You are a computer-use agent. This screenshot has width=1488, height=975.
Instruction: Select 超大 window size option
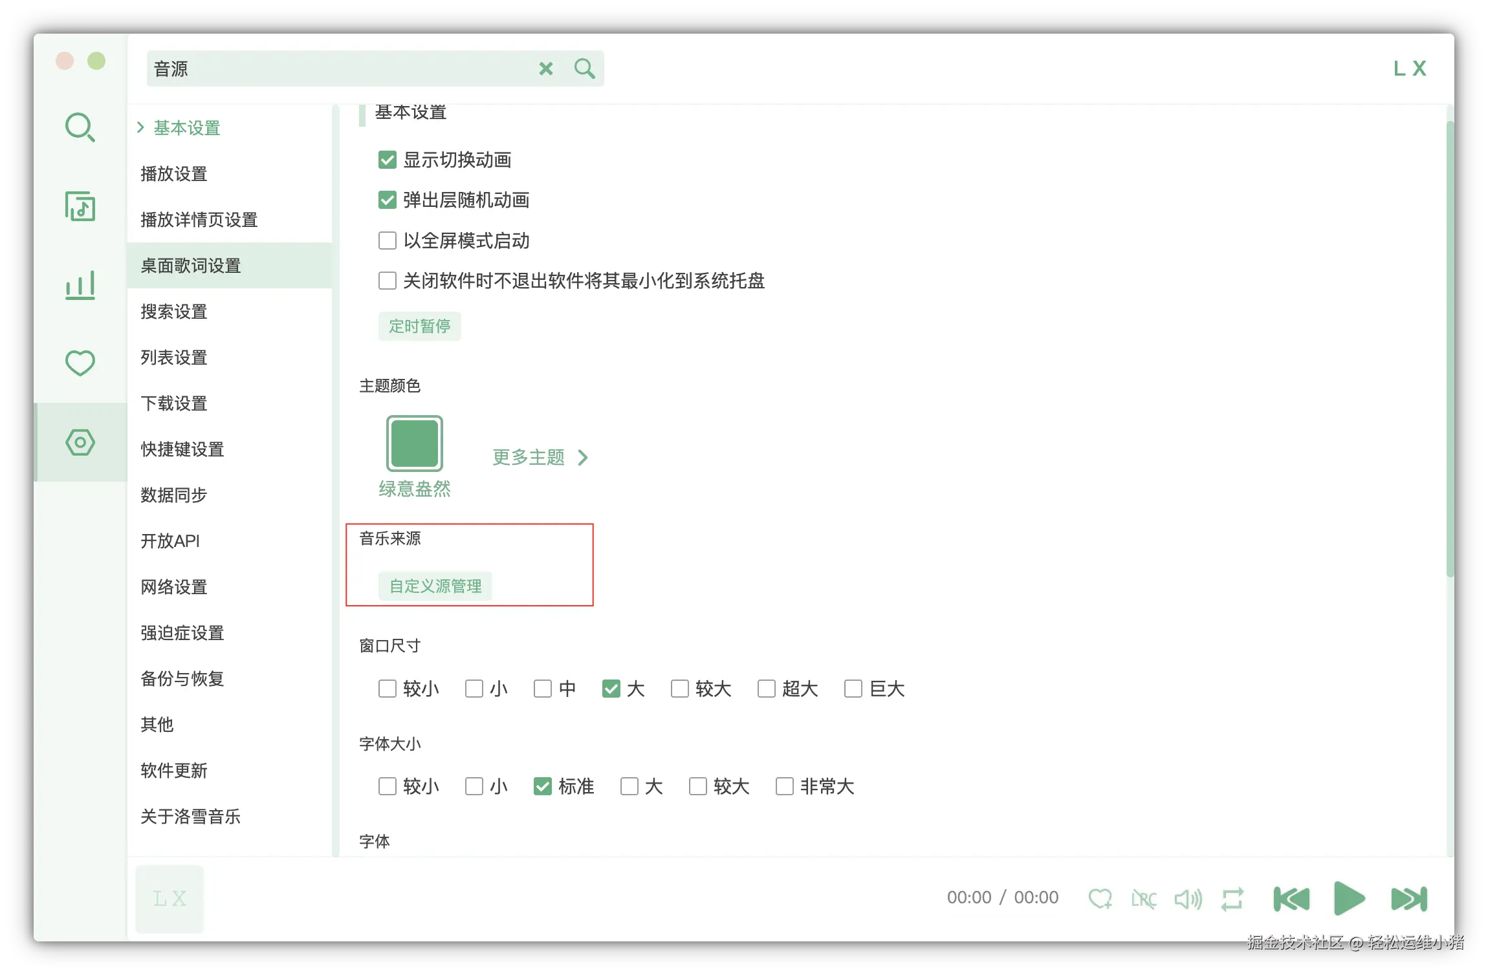pos(767,689)
